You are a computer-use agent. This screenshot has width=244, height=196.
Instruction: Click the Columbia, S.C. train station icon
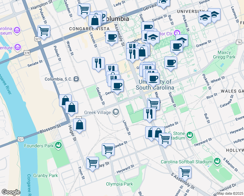[76, 79]
